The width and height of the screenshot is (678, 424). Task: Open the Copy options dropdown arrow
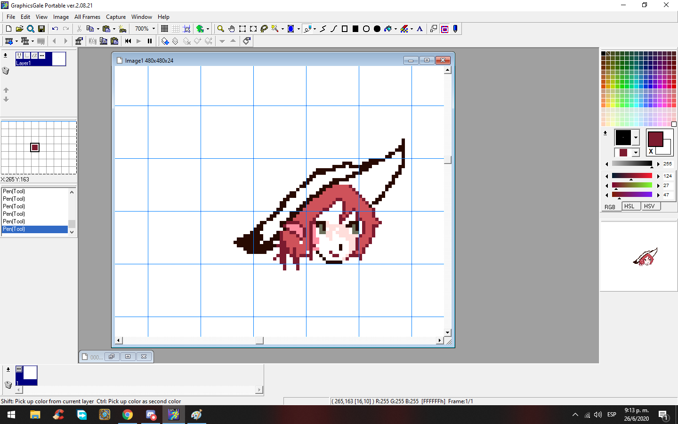pyautogui.click(x=98, y=29)
